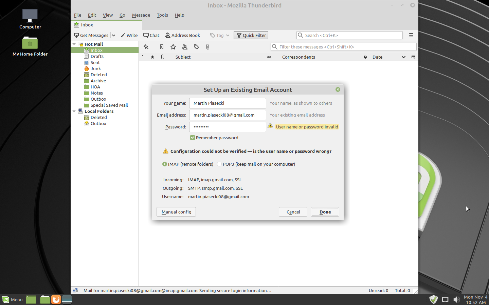Sort by star column header
The image size is (489, 305).
pos(152,57)
